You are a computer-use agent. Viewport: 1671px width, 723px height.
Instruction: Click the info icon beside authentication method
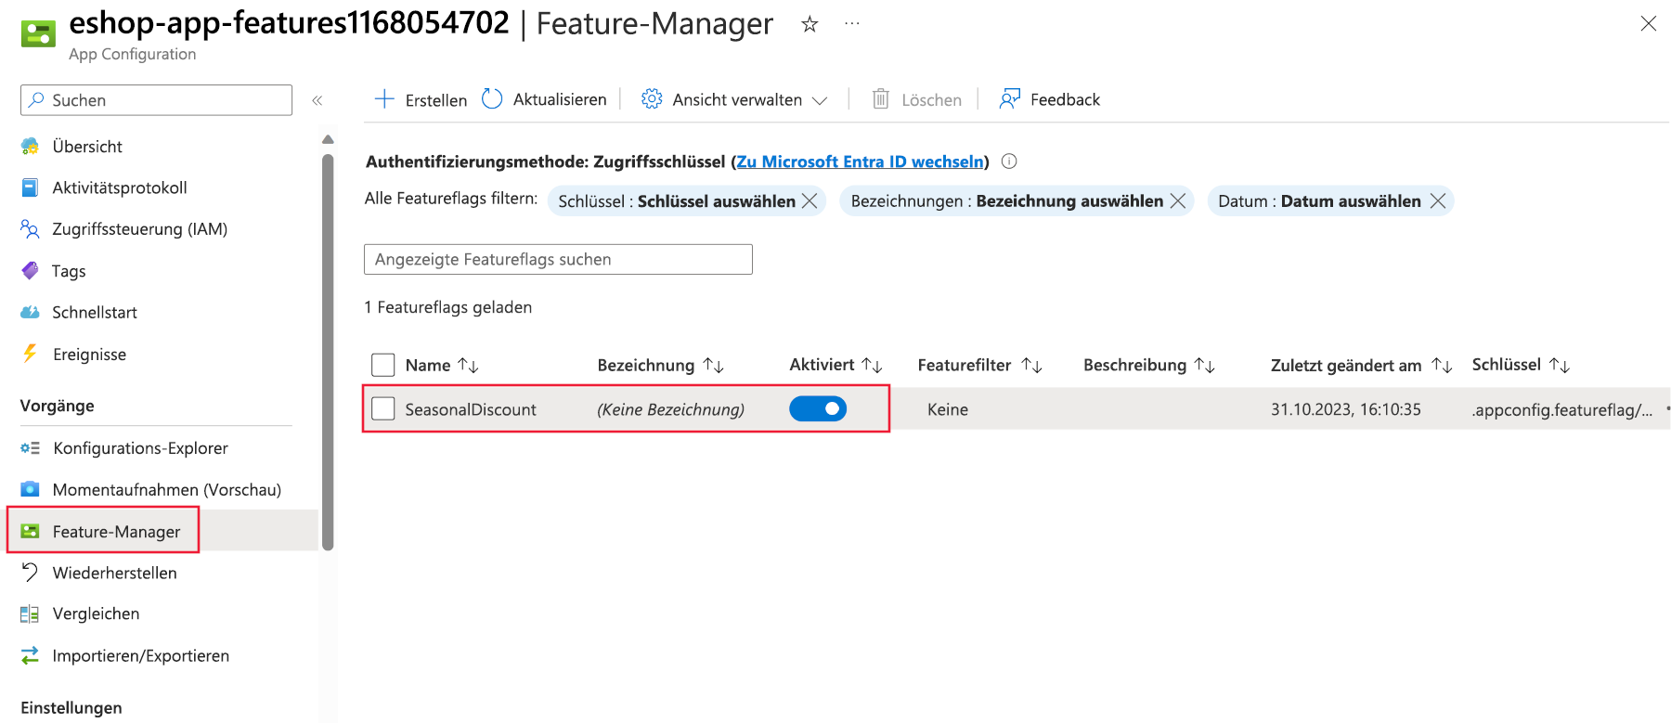1009,161
